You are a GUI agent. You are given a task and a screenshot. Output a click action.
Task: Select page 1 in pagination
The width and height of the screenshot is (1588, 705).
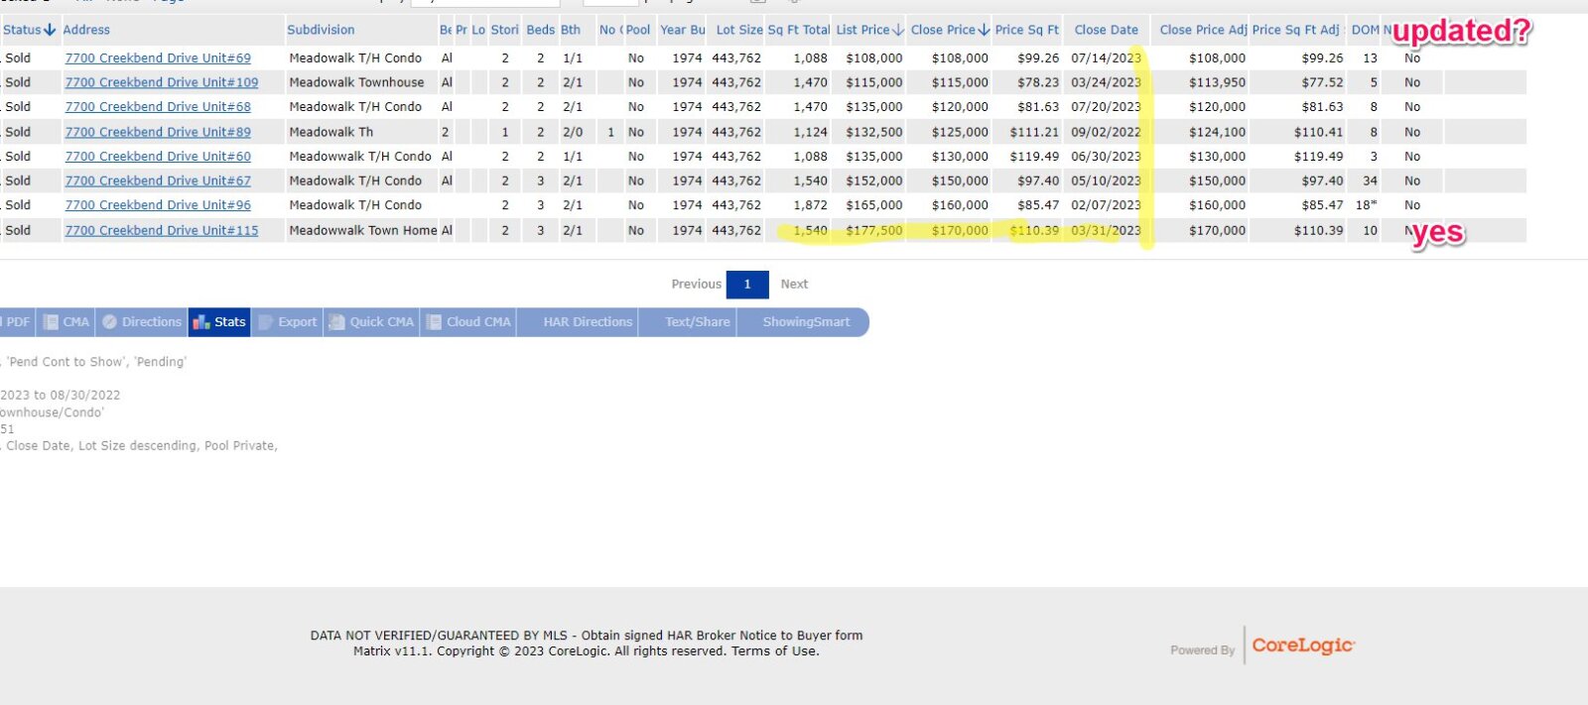747,285
